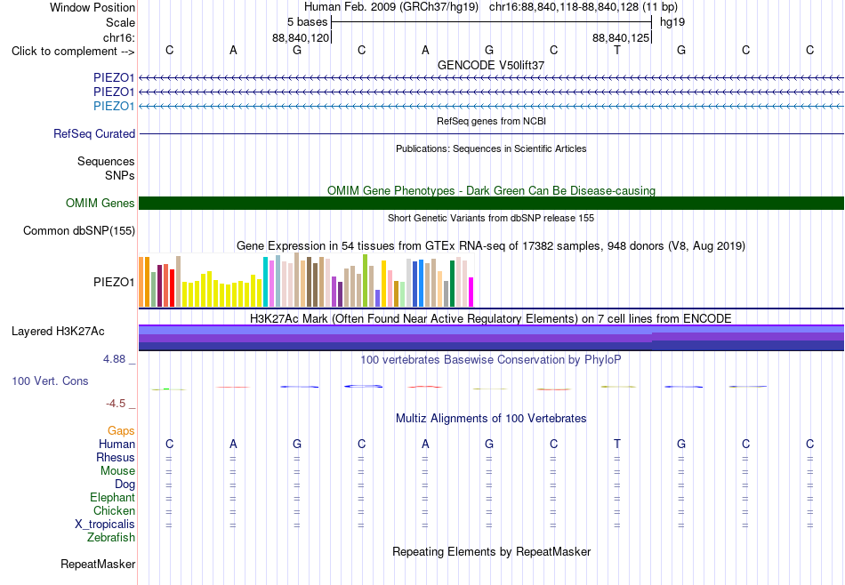This screenshot has height=585, width=845.
Task: Select the light-blue PIEZO1 transcript label
Action: 114,106
